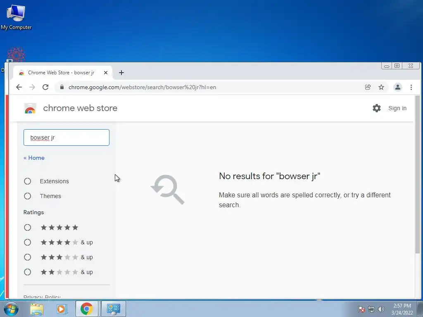Click the taskbar clock showing 2:57 PM
Viewport: 423px width, 317px height.
click(x=402, y=309)
